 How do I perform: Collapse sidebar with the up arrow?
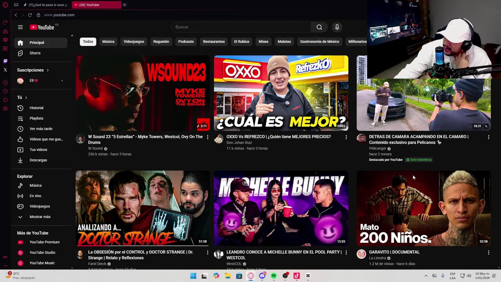click(x=72, y=36)
